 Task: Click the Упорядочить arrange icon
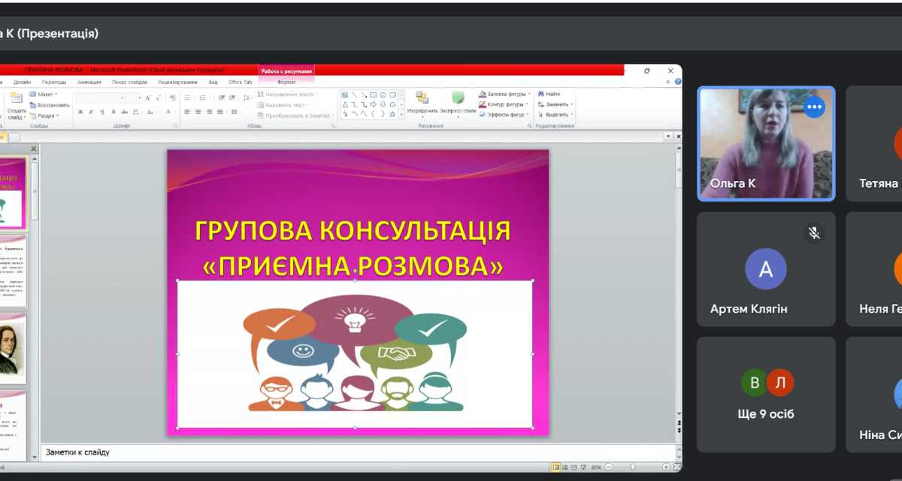pyautogui.click(x=422, y=98)
